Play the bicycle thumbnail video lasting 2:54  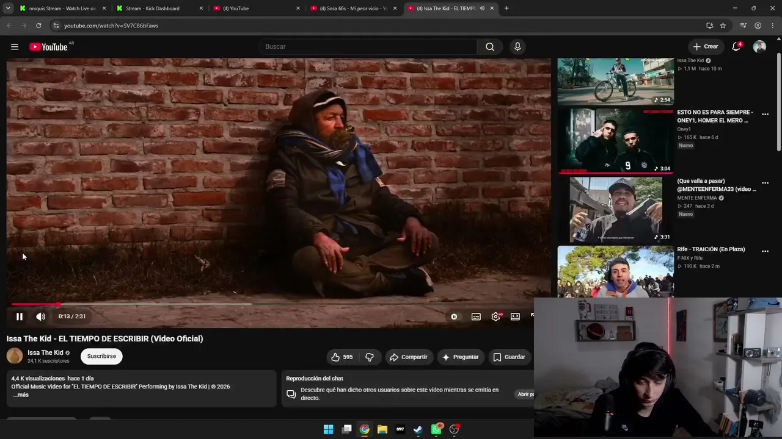click(x=615, y=81)
